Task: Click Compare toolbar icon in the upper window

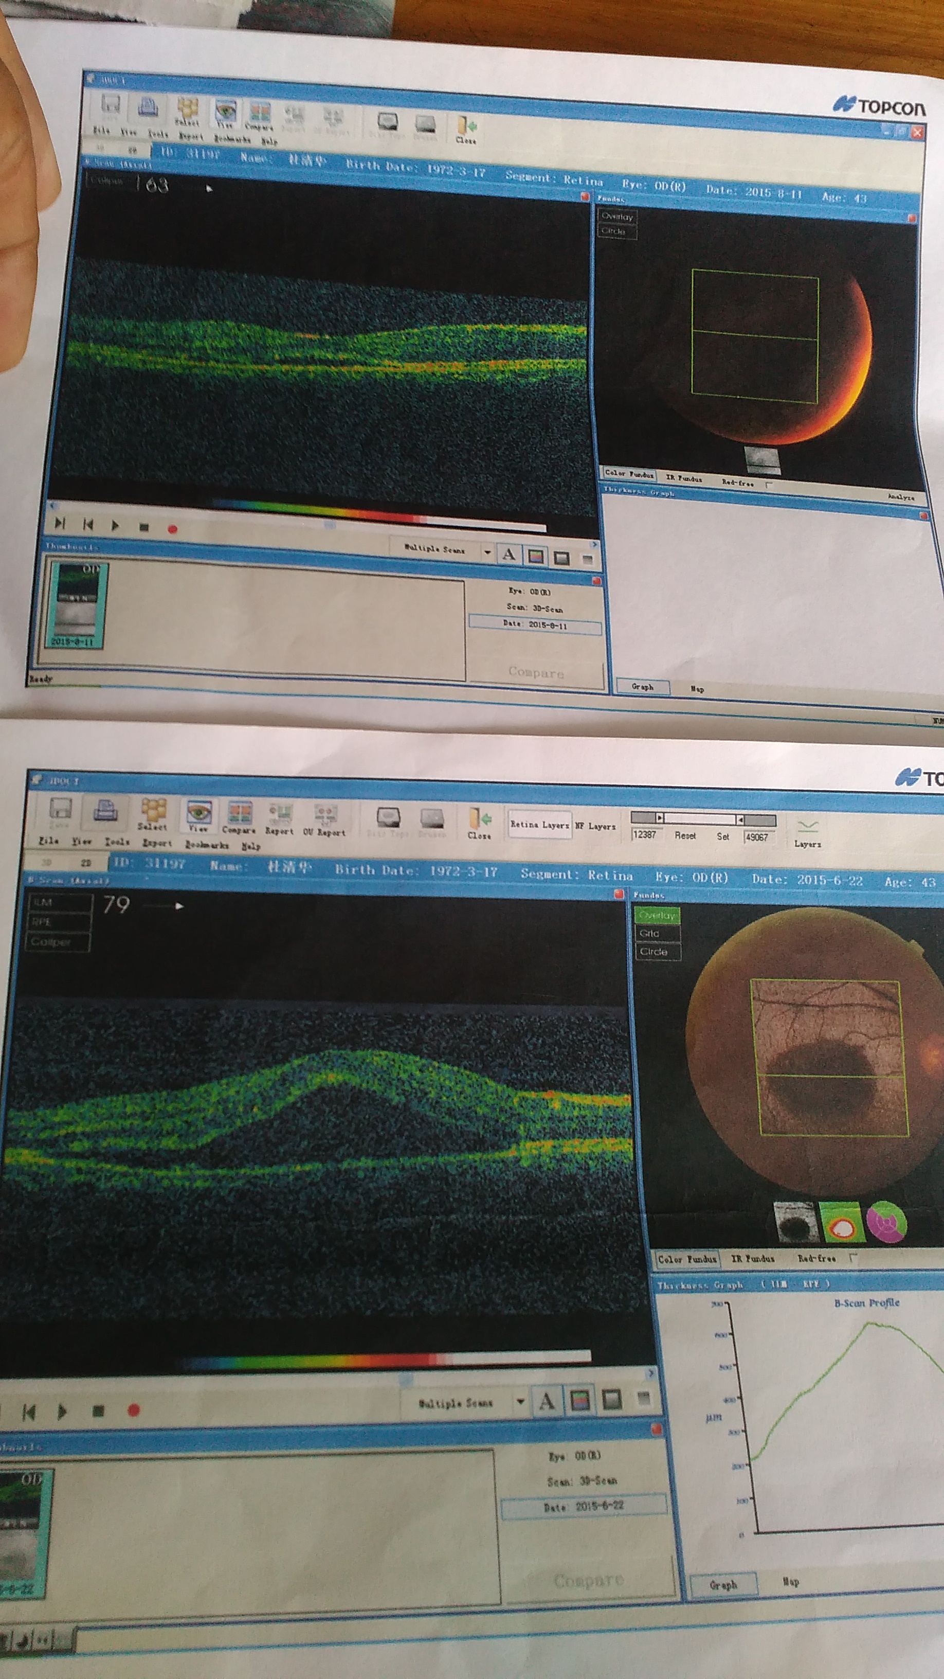Action: coord(259,113)
